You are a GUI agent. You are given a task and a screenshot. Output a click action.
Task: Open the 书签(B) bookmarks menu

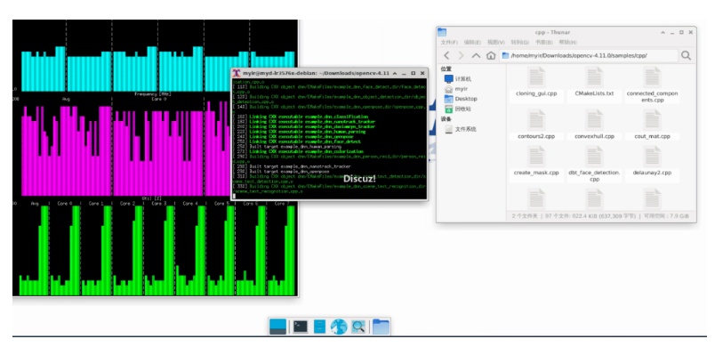(x=543, y=42)
